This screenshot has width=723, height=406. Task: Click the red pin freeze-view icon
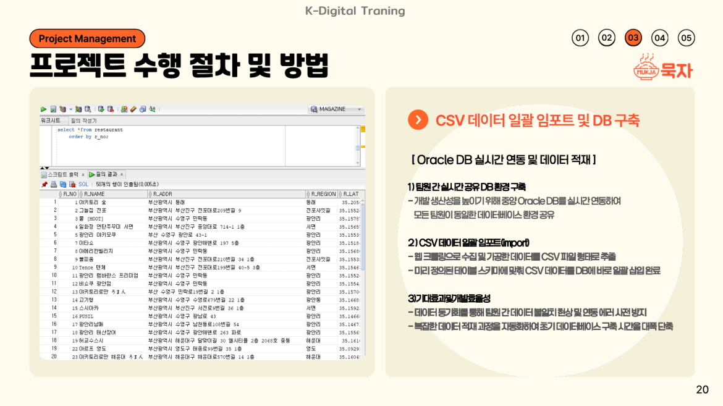44,184
